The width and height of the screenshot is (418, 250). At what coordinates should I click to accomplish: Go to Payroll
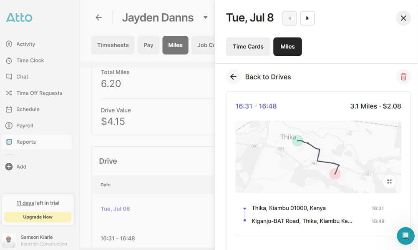(25, 125)
